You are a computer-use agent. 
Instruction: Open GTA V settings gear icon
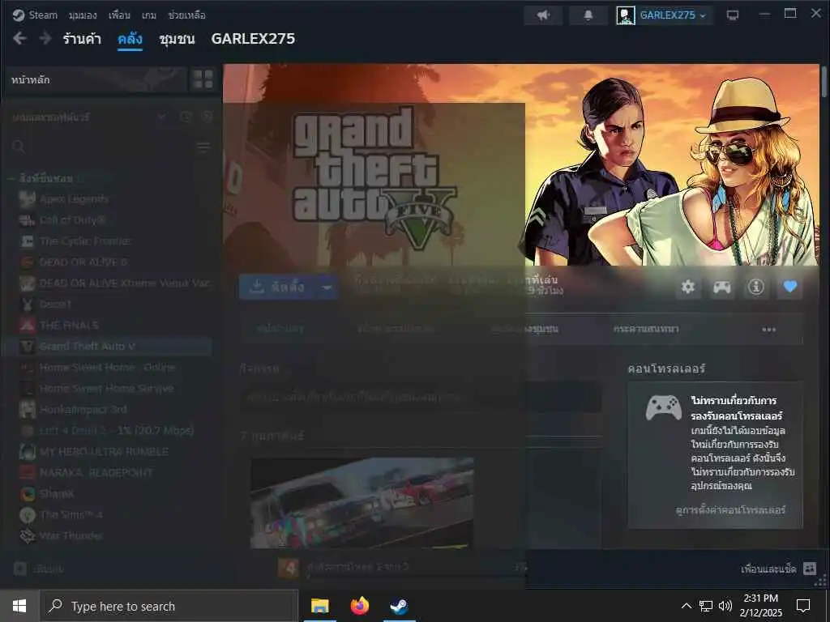687,287
